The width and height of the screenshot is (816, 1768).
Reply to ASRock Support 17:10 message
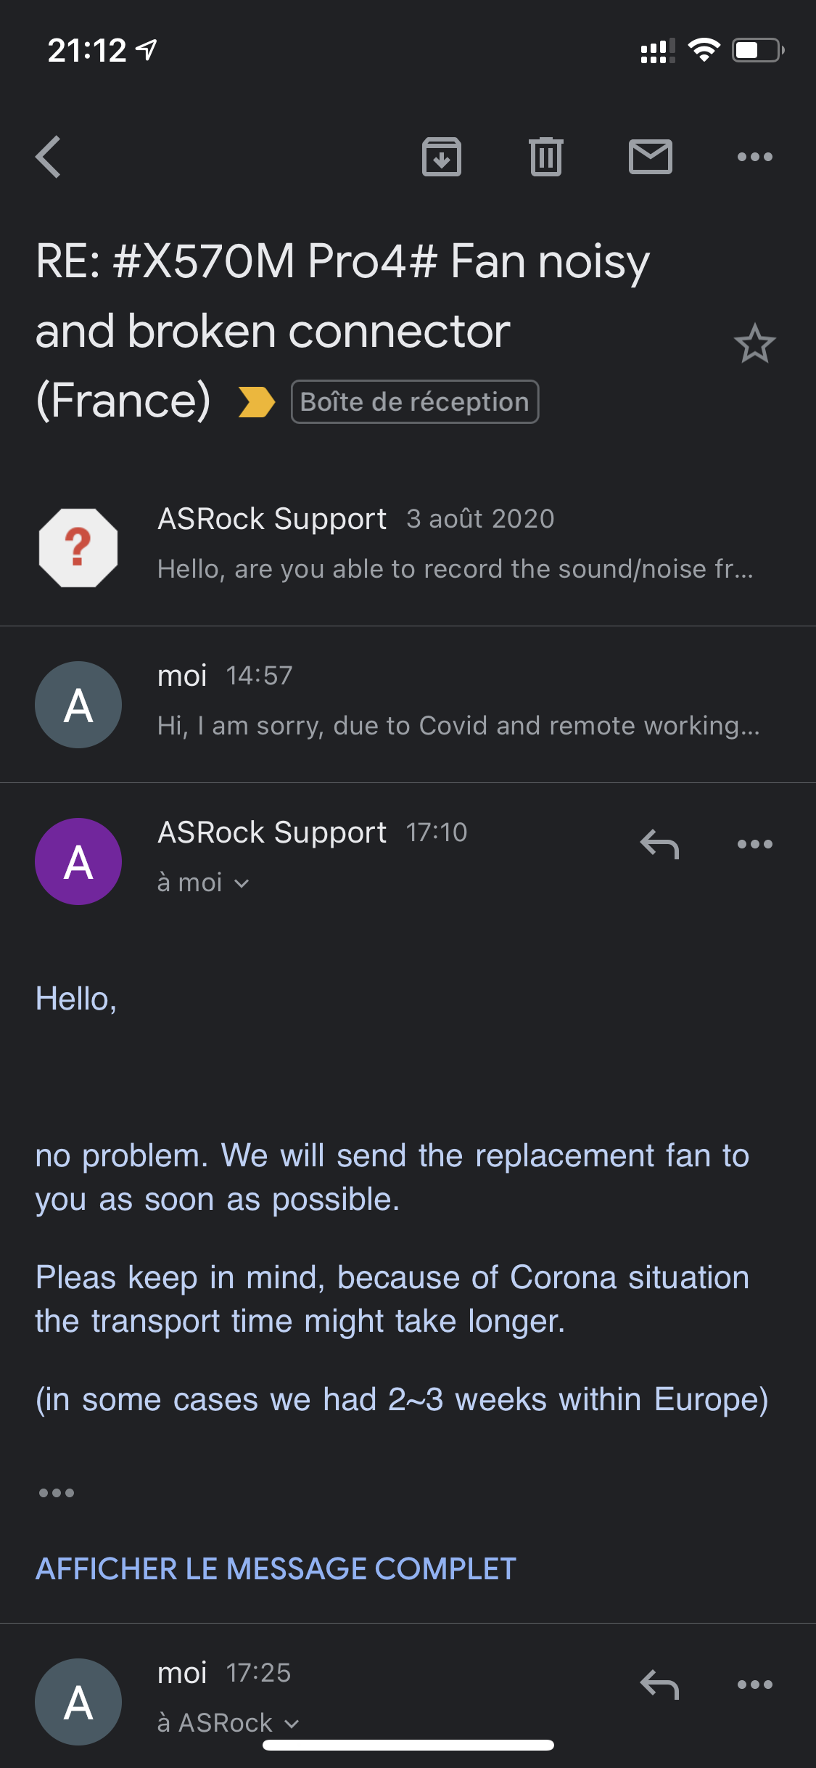659,844
